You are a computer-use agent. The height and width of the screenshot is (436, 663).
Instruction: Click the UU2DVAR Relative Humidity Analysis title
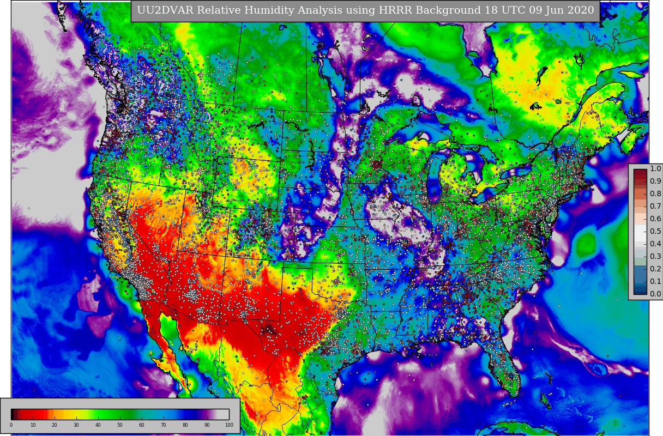[x=365, y=10]
